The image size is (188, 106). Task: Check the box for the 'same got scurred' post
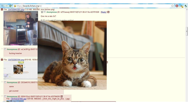click(x=5, y=82)
